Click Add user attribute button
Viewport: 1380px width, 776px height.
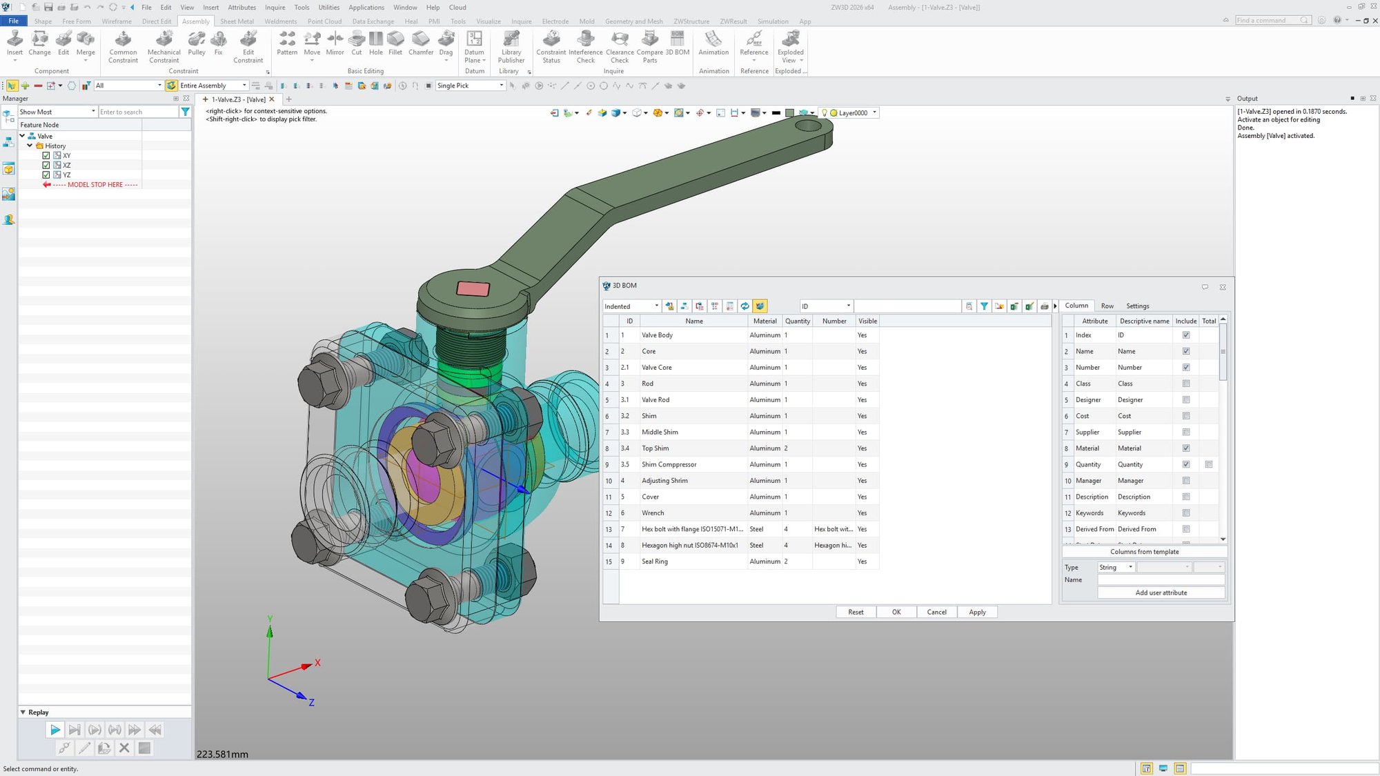pos(1161,593)
